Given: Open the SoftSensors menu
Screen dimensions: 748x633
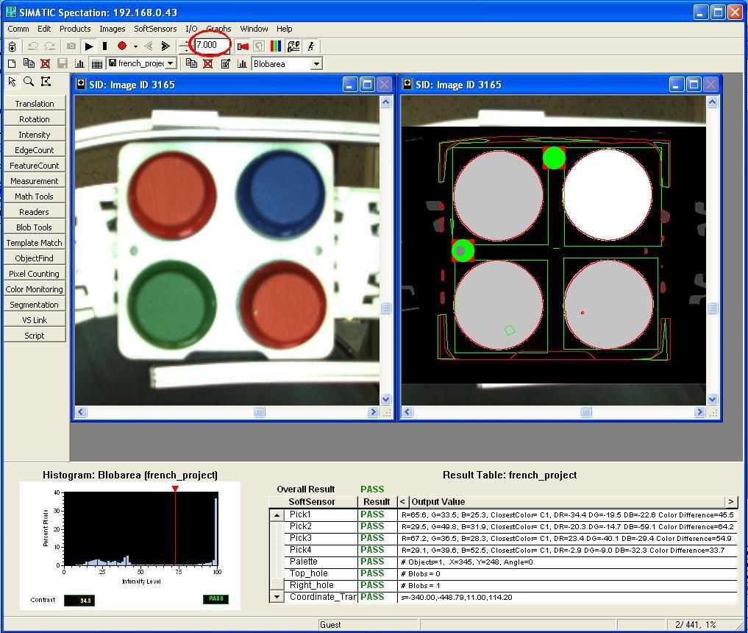Looking at the screenshot, I should (155, 29).
